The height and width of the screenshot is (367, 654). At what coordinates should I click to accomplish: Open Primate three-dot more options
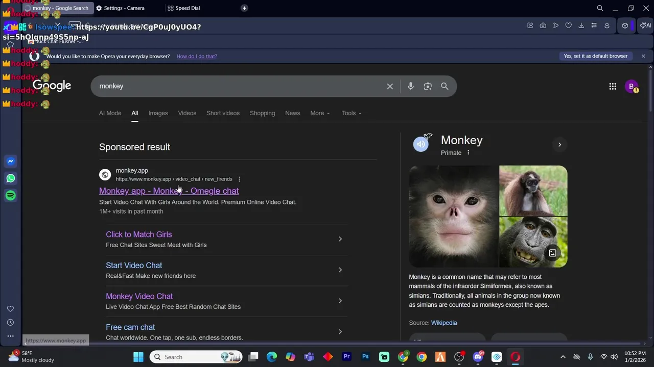tap(468, 152)
